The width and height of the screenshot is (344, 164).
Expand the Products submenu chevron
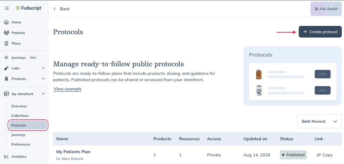pos(43,79)
